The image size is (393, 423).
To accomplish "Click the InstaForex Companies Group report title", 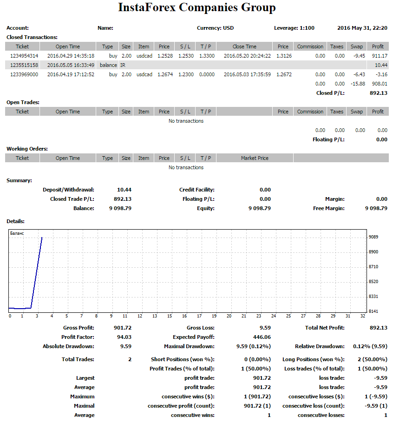I will coord(197,7).
